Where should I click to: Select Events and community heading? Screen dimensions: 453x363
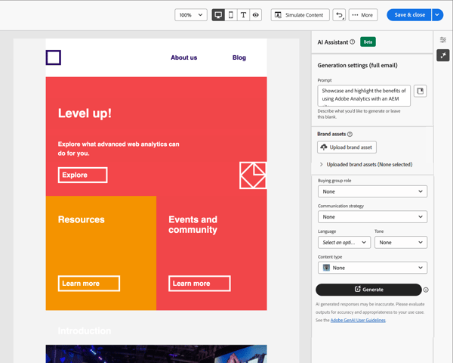(x=193, y=225)
